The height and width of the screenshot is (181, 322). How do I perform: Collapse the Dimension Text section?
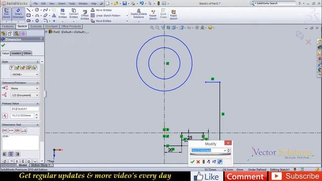[x=38, y=125]
